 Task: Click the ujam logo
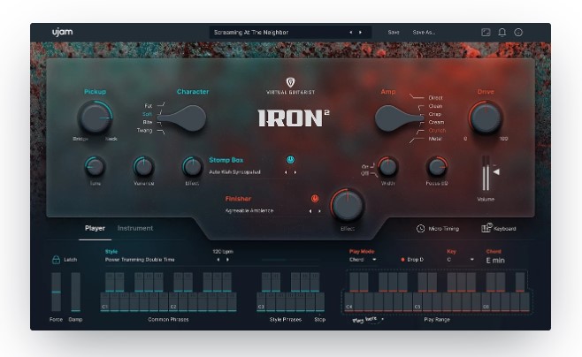point(62,32)
